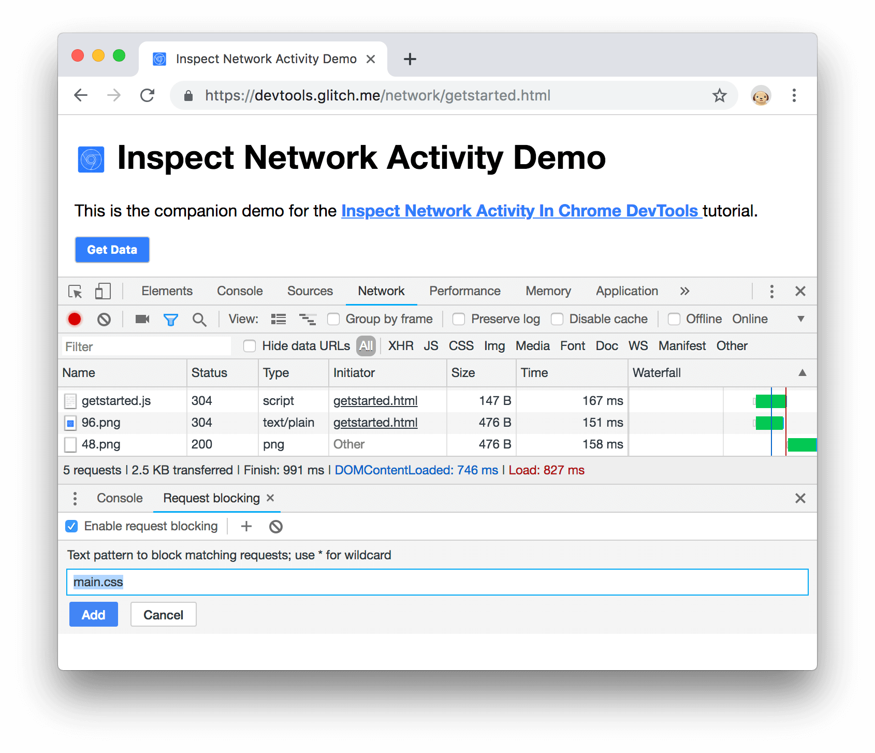Reload the page with refresh icon
875x753 pixels.
coord(148,95)
